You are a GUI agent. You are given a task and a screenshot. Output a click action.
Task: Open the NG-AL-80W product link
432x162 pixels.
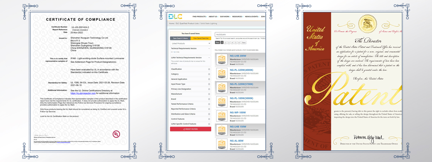(237, 140)
